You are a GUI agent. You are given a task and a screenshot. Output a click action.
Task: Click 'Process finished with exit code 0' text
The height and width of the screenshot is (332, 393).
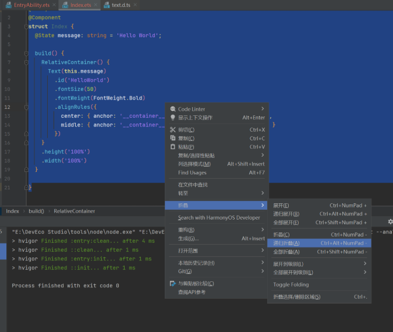pyautogui.click(x=65, y=285)
